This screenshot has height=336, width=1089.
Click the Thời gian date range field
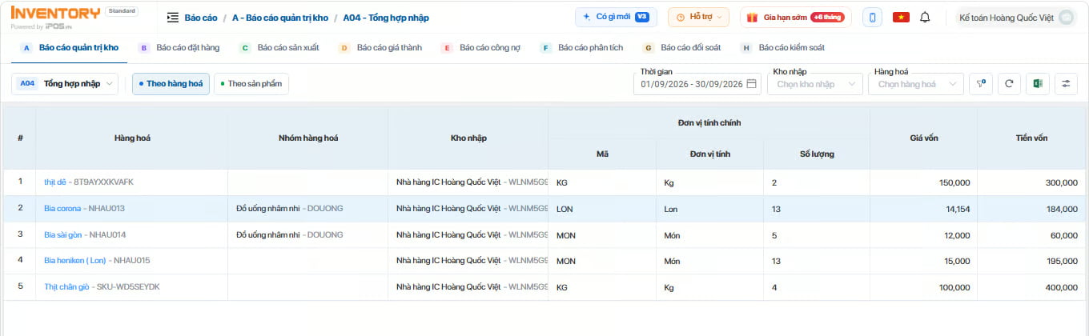[x=698, y=84]
